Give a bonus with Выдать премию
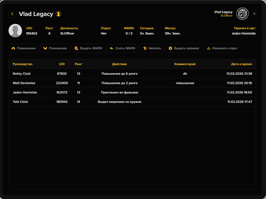The image size is (266, 199). [x=184, y=48]
